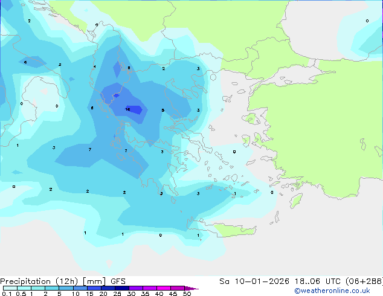The image size is (383, 296).
Task: Select the 25–30 mm navy legend box
Action: [x=121, y=288]
